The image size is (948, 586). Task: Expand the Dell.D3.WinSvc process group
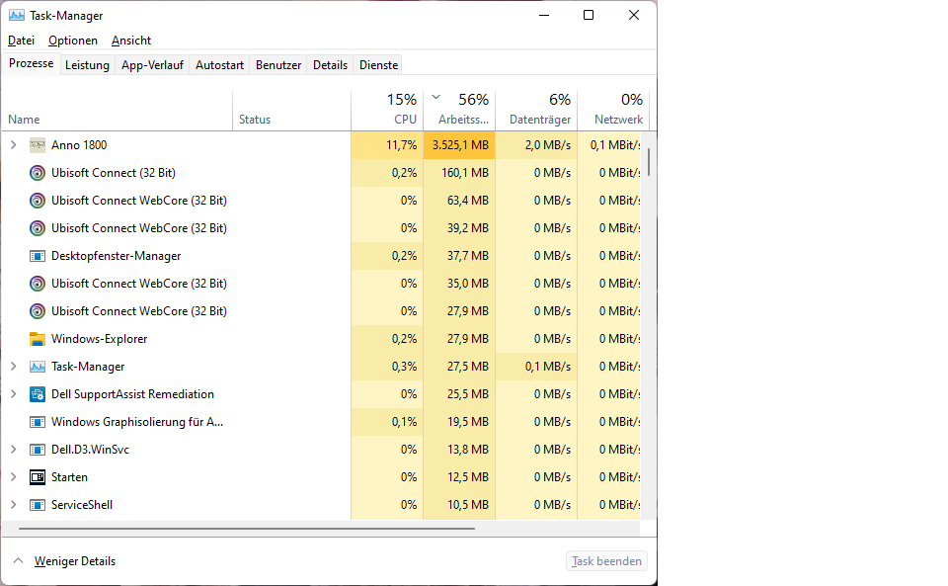coord(13,450)
